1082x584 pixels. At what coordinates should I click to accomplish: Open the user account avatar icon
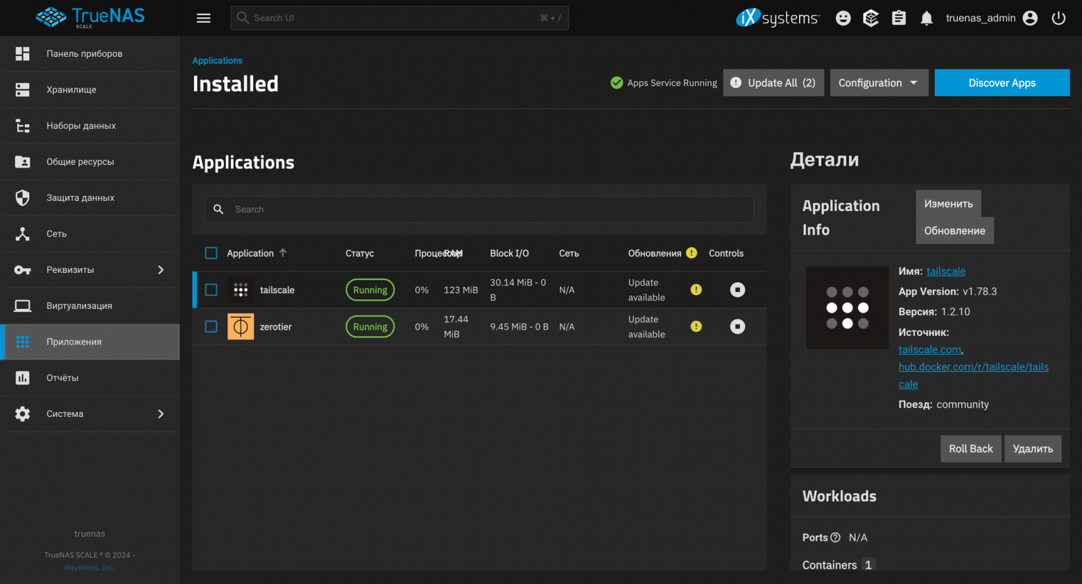coord(1031,18)
